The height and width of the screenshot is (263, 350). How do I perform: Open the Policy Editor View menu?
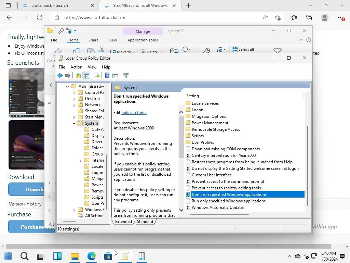click(92, 67)
